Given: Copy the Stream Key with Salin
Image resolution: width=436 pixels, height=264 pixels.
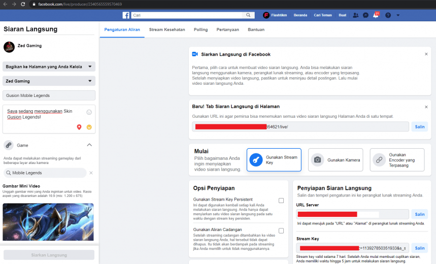Looking at the screenshot, I should pyautogui.click(x=420, y=248).
